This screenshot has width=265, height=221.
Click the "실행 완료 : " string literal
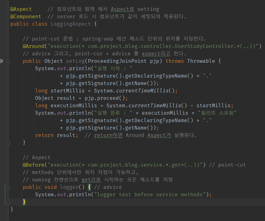[113, 113]
